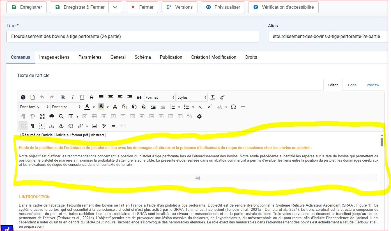Switch editor to fullscreen mode
This screenshot has height=231, width=391.
[42, 116]
